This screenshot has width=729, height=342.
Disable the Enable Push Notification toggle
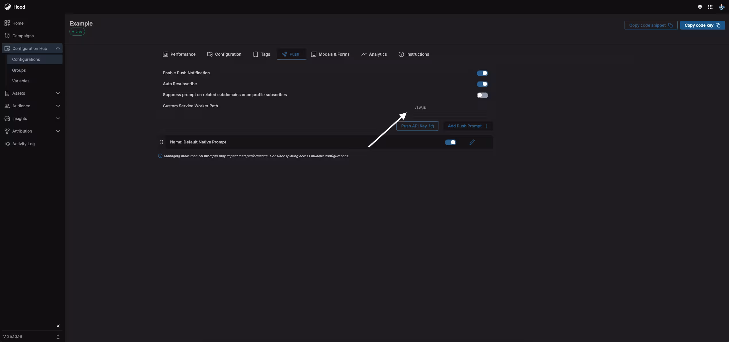coord(482,73)
